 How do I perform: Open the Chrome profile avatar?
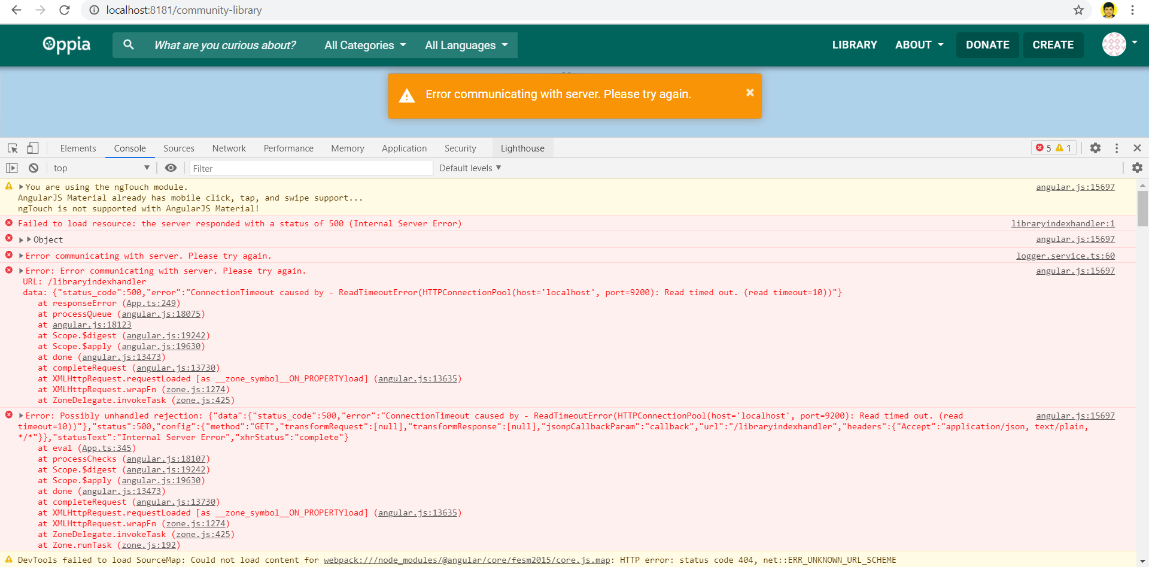tap(1108, 10)
